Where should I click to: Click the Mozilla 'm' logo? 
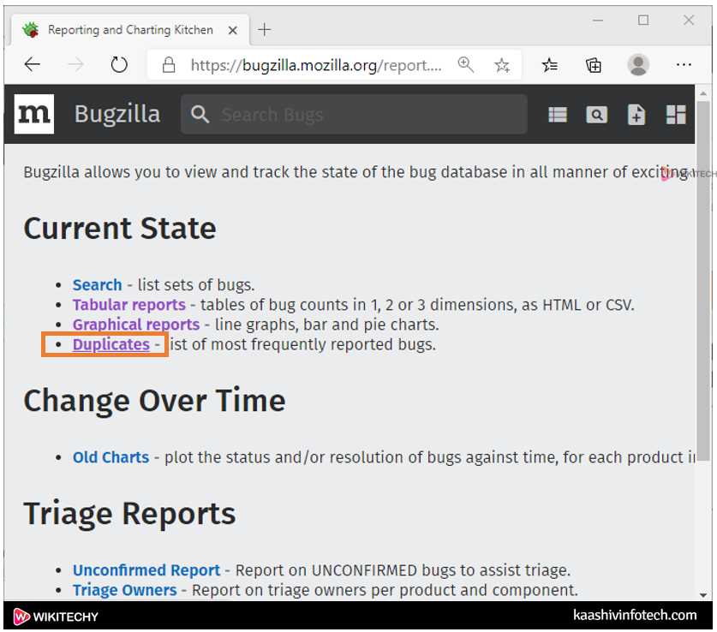coord(34,114)
